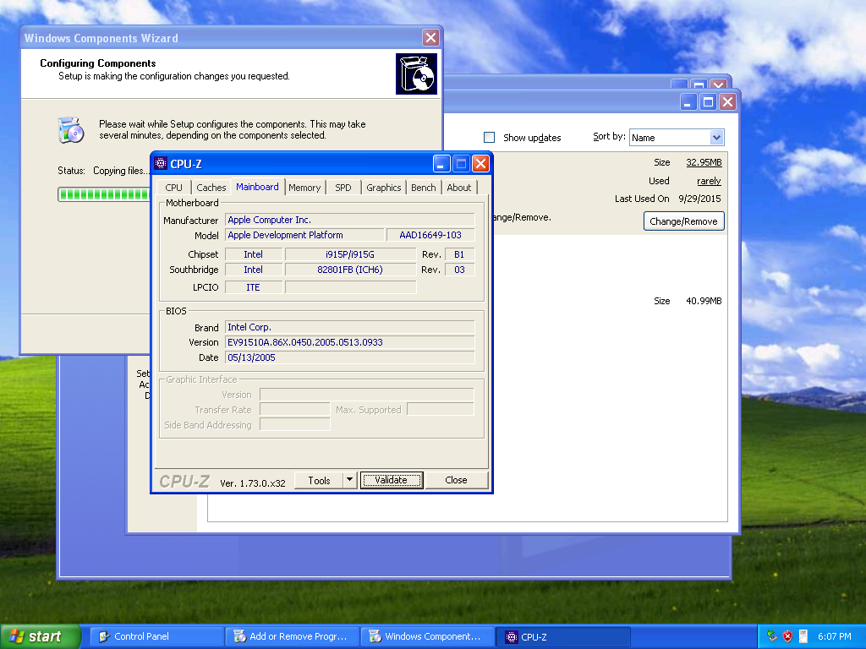Click the Validate button

coord(391,480)
